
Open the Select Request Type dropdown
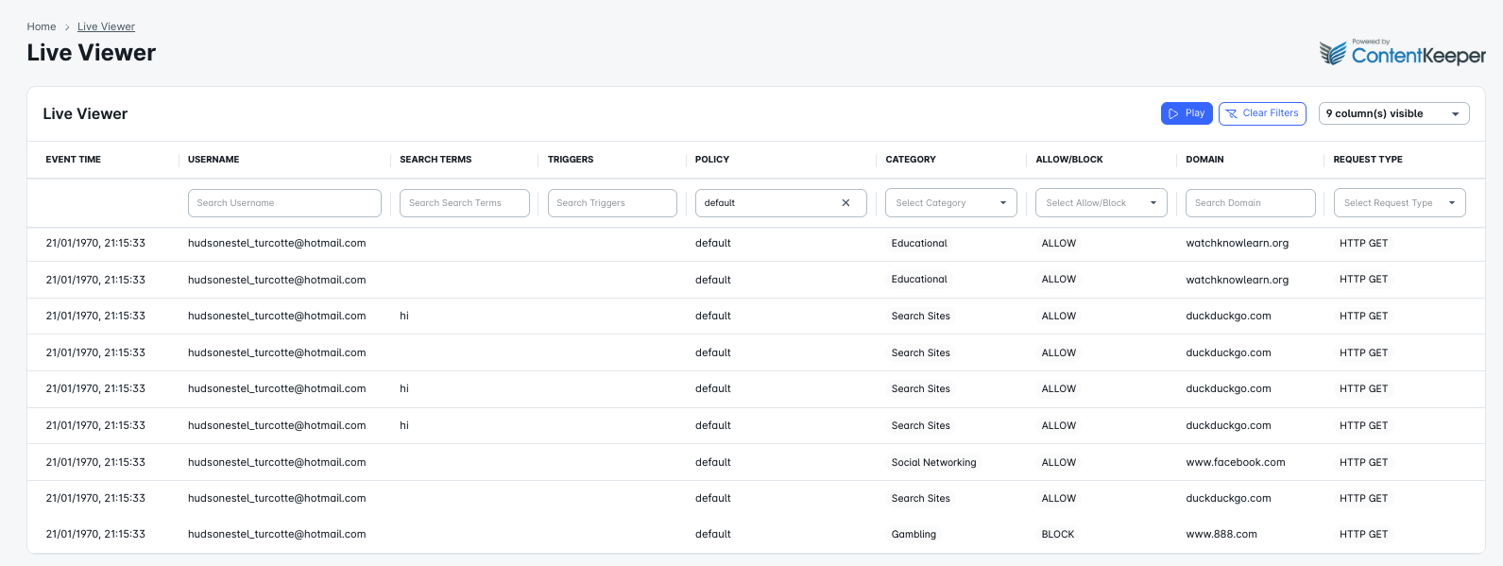pyautogui.click(x=1399, y=203)
